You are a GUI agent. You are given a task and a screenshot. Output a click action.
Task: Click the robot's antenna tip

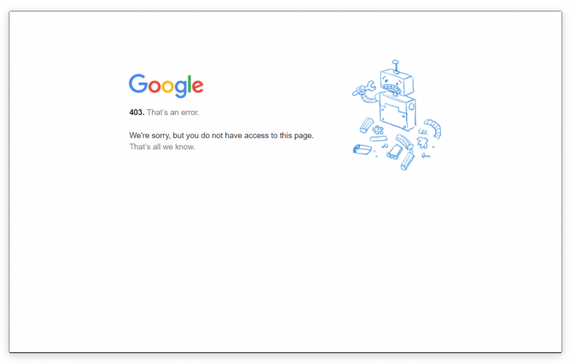(396, 62)
